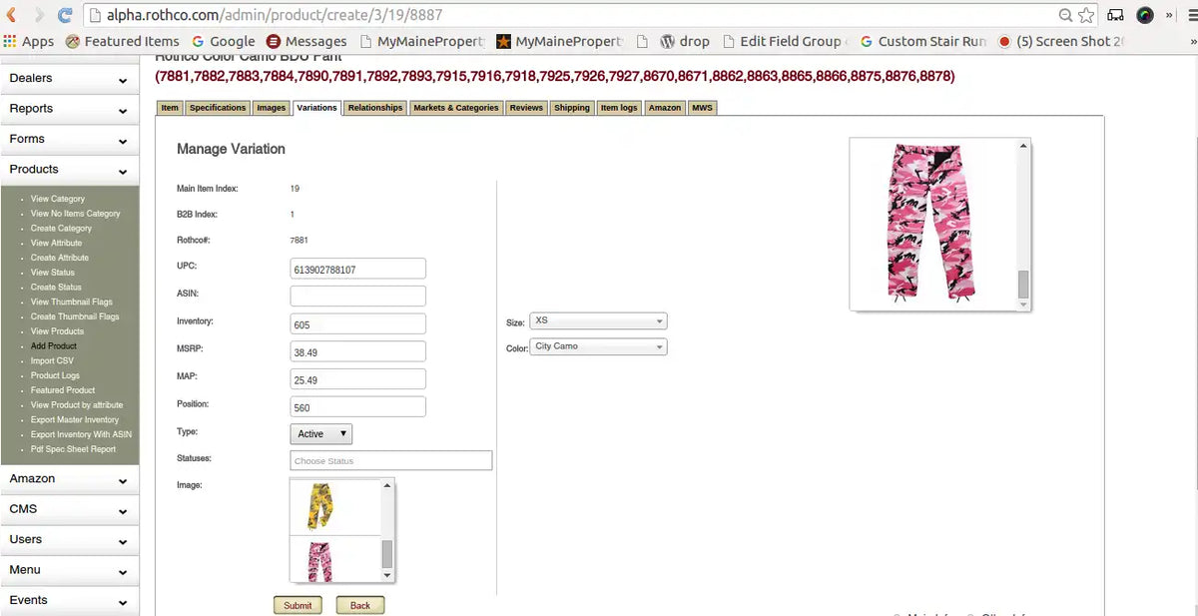
Task: Open the Type dropdown set to Active
Action: (x=320, y=434)
